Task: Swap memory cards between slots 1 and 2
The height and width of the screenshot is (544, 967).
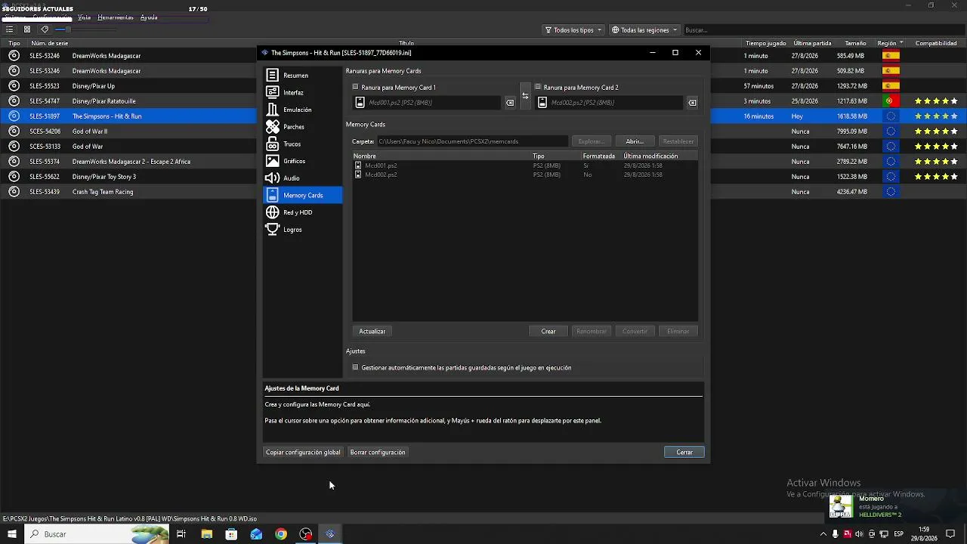Action: [525, 96]
